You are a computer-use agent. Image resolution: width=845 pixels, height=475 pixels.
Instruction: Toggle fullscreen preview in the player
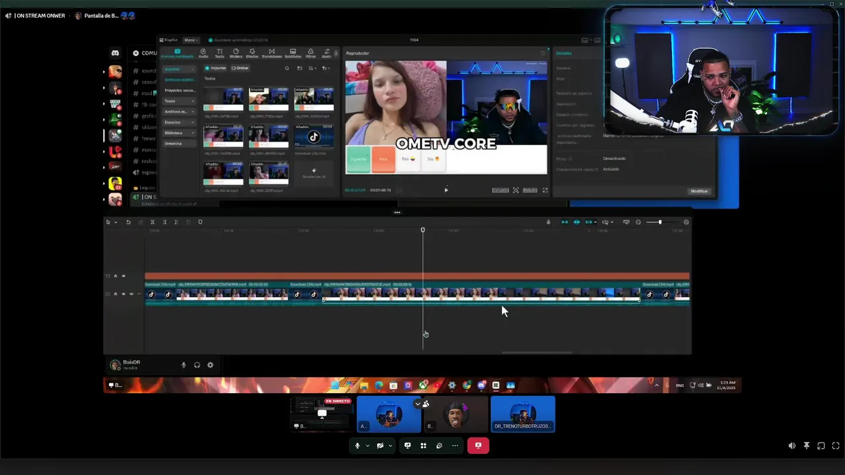pos(545,190)
